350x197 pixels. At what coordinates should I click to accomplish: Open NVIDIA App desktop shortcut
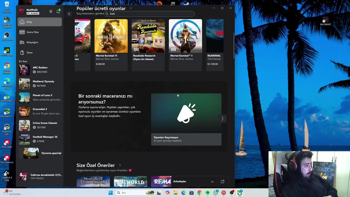tap(7, 52)
